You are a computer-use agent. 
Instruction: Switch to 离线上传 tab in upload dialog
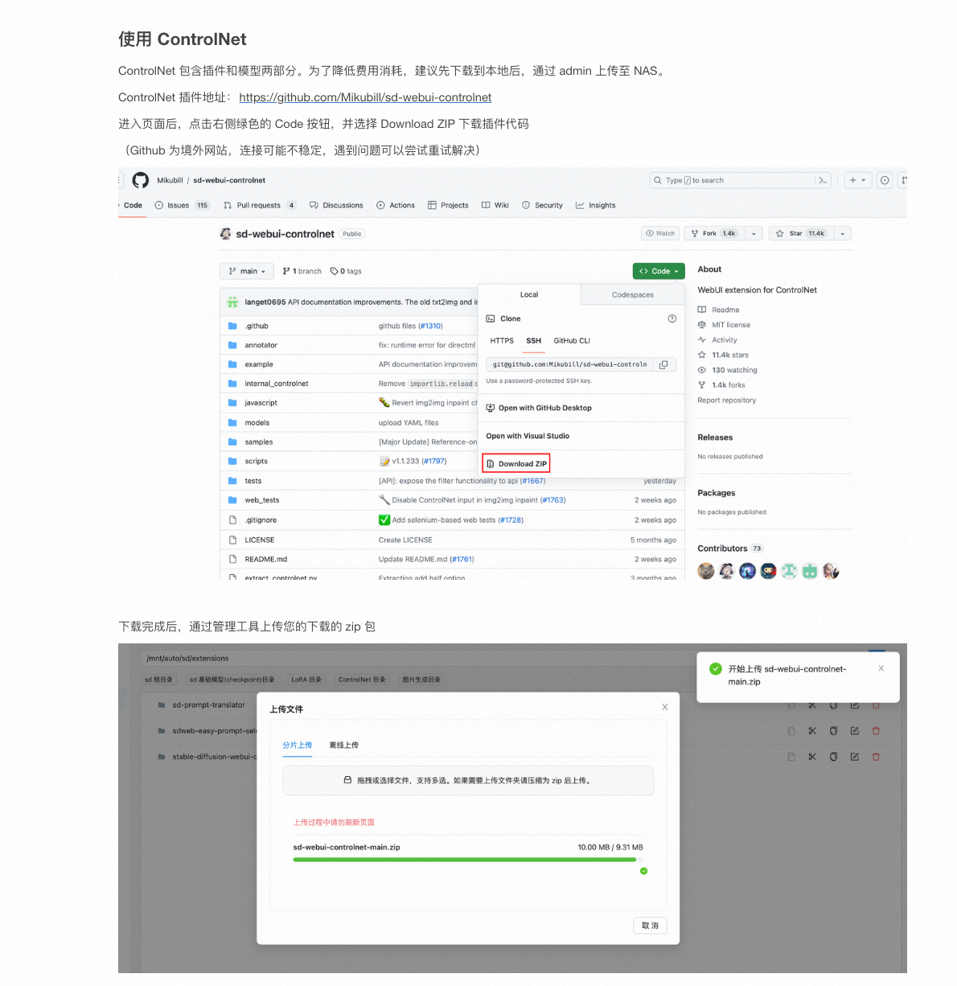click(344, 746)
